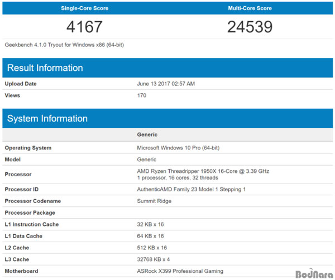Click the L3 Cache label
This screenshot has width=335, height=280.
(x=17, y=259)
